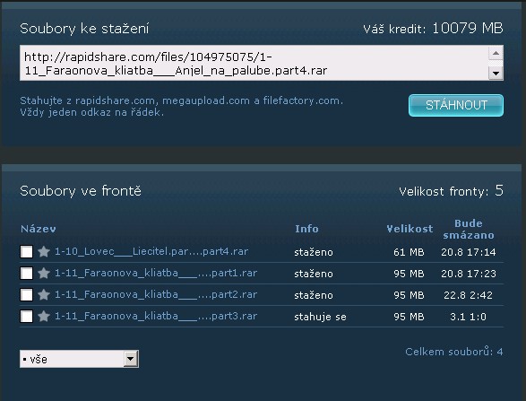This screenshot has height=401, width=526.
Task: Tick checkbox for 1-10_Lovec Liecitel file
Action: coord(27,251)
